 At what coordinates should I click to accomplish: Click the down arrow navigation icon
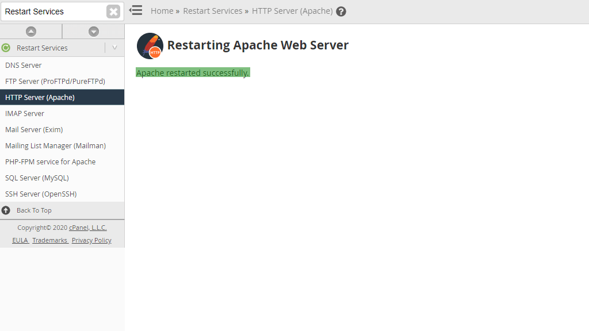pos(94,32)
